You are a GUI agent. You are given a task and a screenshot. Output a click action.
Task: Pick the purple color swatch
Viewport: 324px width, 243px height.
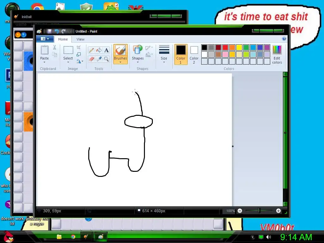coord(267,47)
